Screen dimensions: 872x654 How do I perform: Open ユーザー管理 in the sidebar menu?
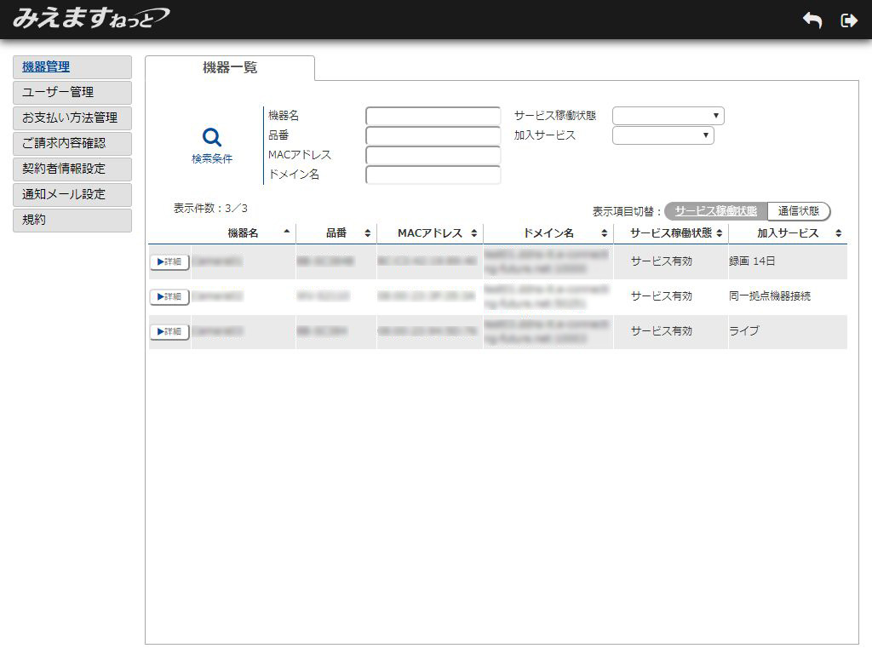pos(72,92)
